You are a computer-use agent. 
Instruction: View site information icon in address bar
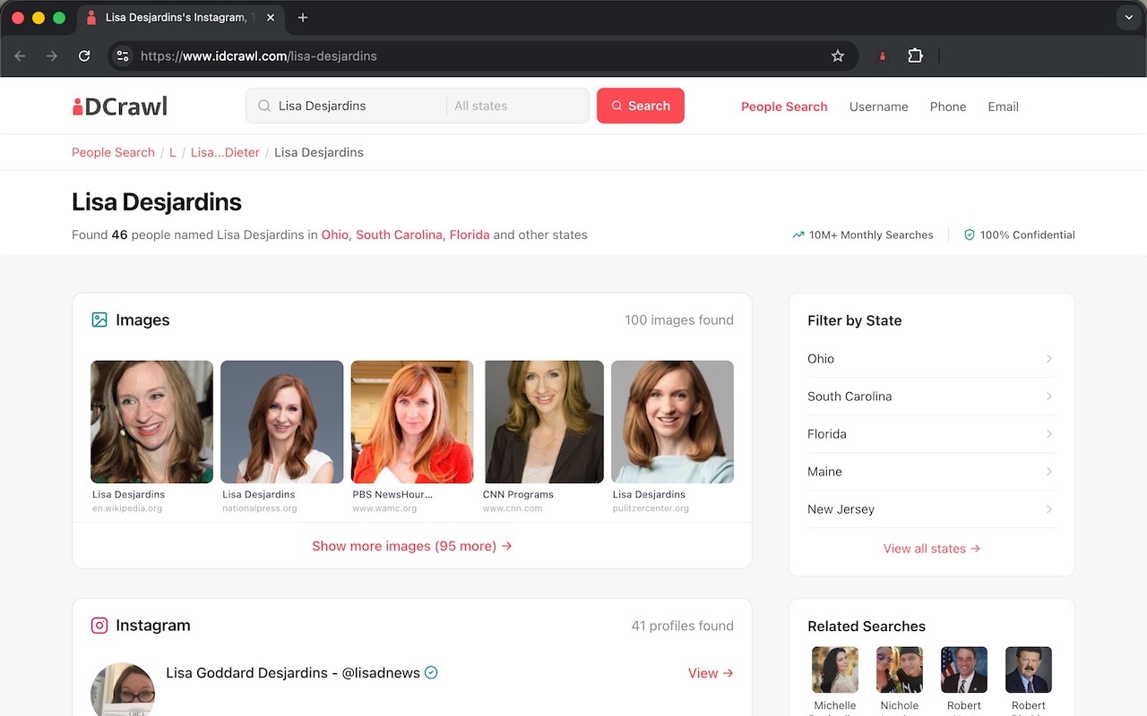(x=124, y=55)
